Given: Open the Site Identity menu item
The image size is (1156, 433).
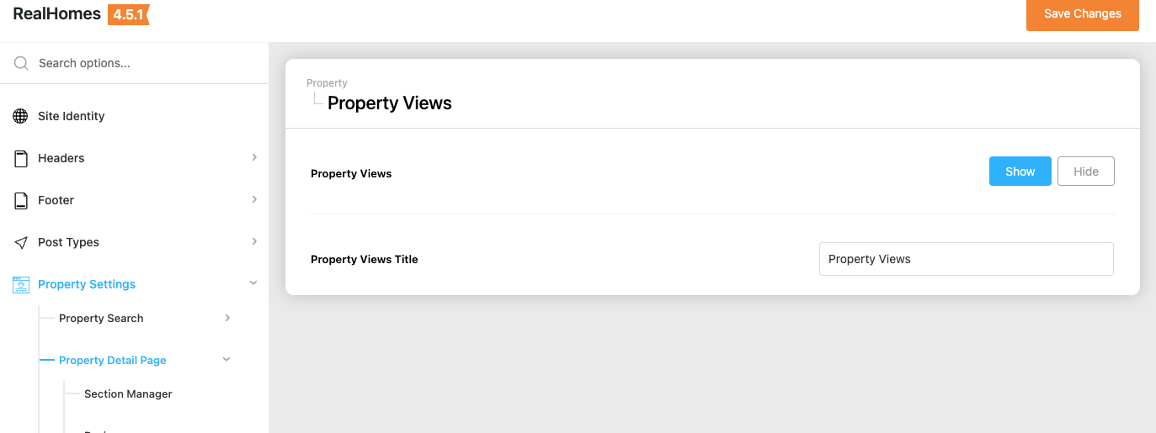Looking at the screenshot, I should point(72,116).
